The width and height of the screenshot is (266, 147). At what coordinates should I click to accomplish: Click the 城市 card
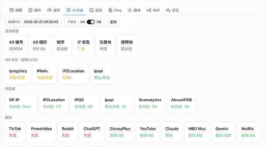[62, 45]
